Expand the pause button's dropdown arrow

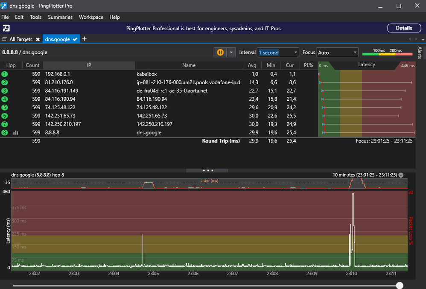click(230, 52)
